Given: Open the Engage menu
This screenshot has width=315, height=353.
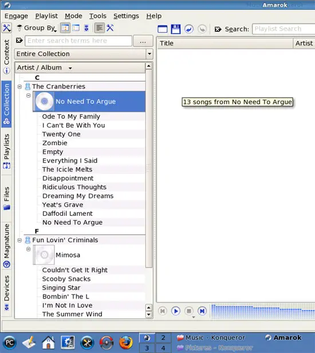Looking at the screenshot, I should click(x=16, y=16).
